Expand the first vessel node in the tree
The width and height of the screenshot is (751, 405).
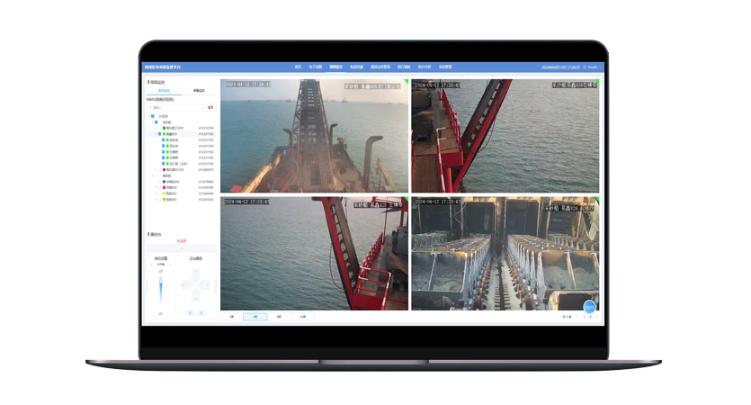pos(156,128)
